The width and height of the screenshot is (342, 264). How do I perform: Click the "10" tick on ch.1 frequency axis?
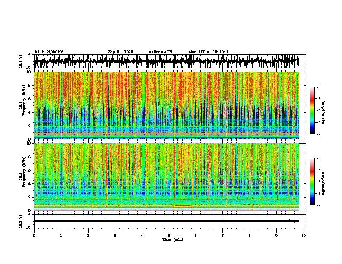click(x=30, y=72)
